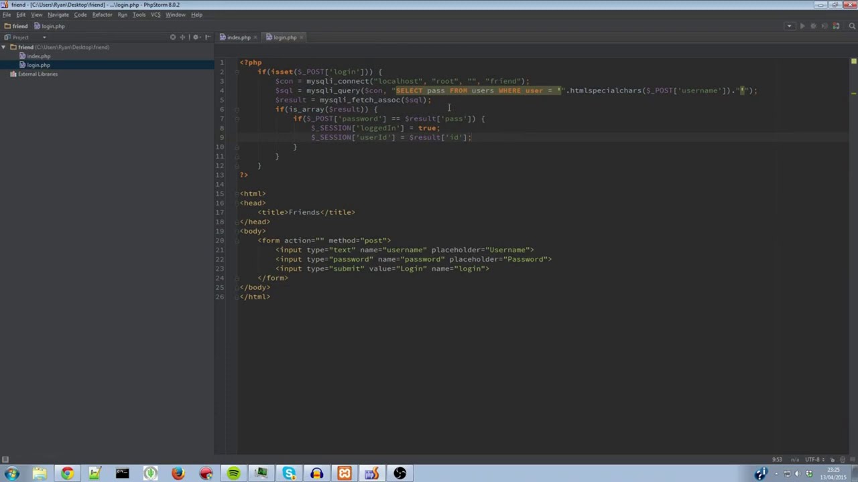Click the mysqli_connect call on line 3

click(x=338, y=81)
